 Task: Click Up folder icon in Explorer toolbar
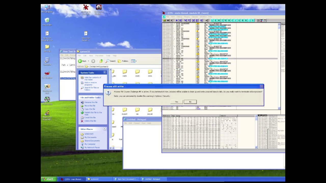point(101,61)
